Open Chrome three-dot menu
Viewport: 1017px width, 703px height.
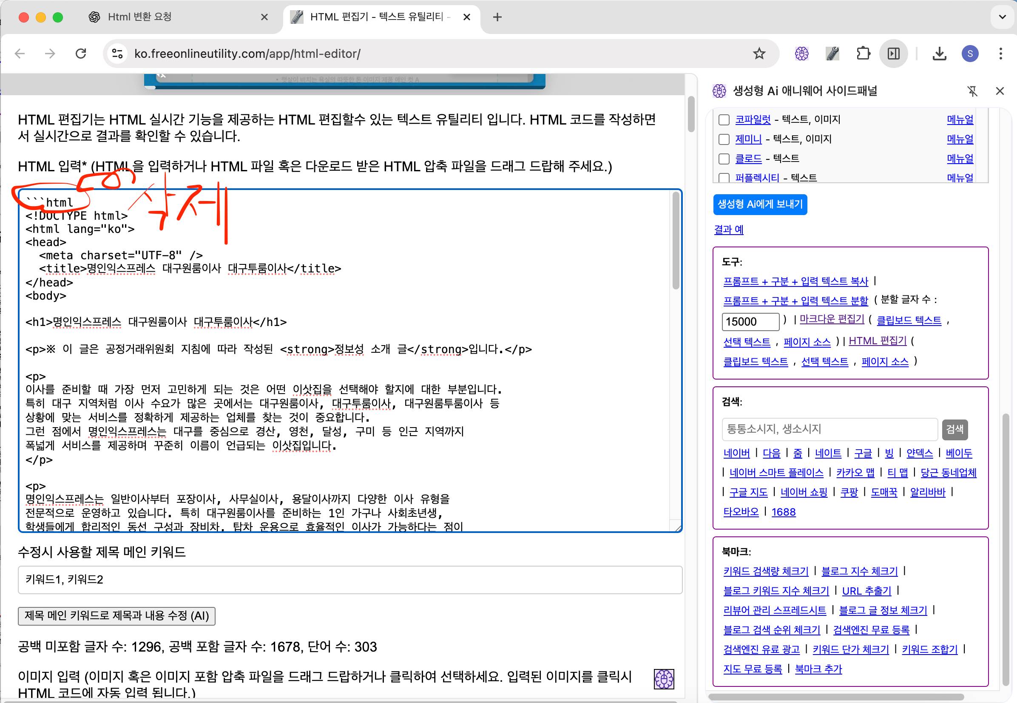click(1001, 54)
